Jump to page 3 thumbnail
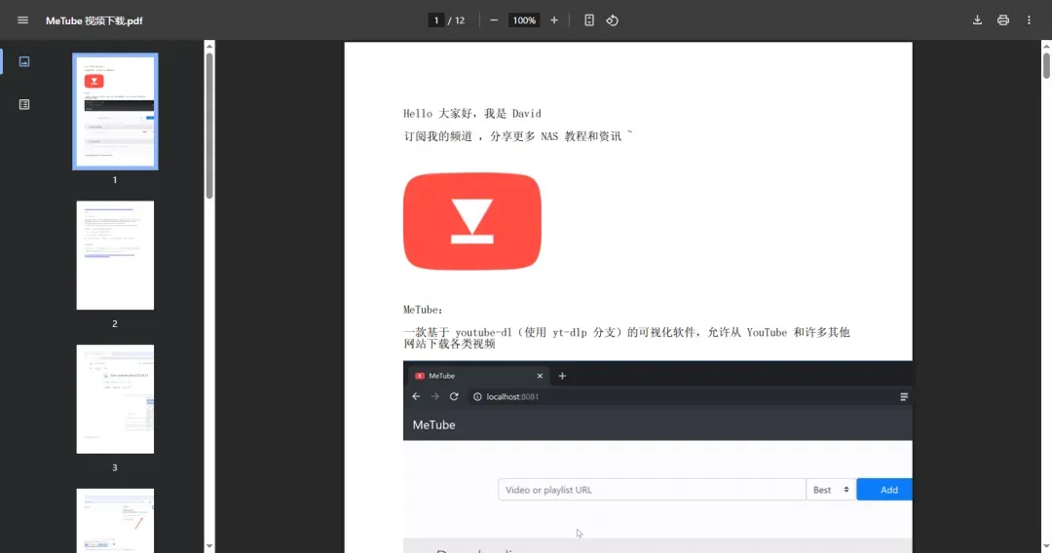This screenshot has height=553, width=1052. click(115, 399)
